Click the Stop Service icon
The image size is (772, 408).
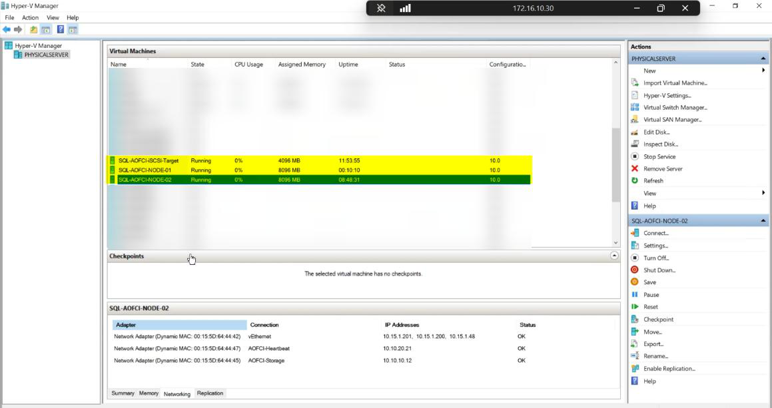(635, 156)
